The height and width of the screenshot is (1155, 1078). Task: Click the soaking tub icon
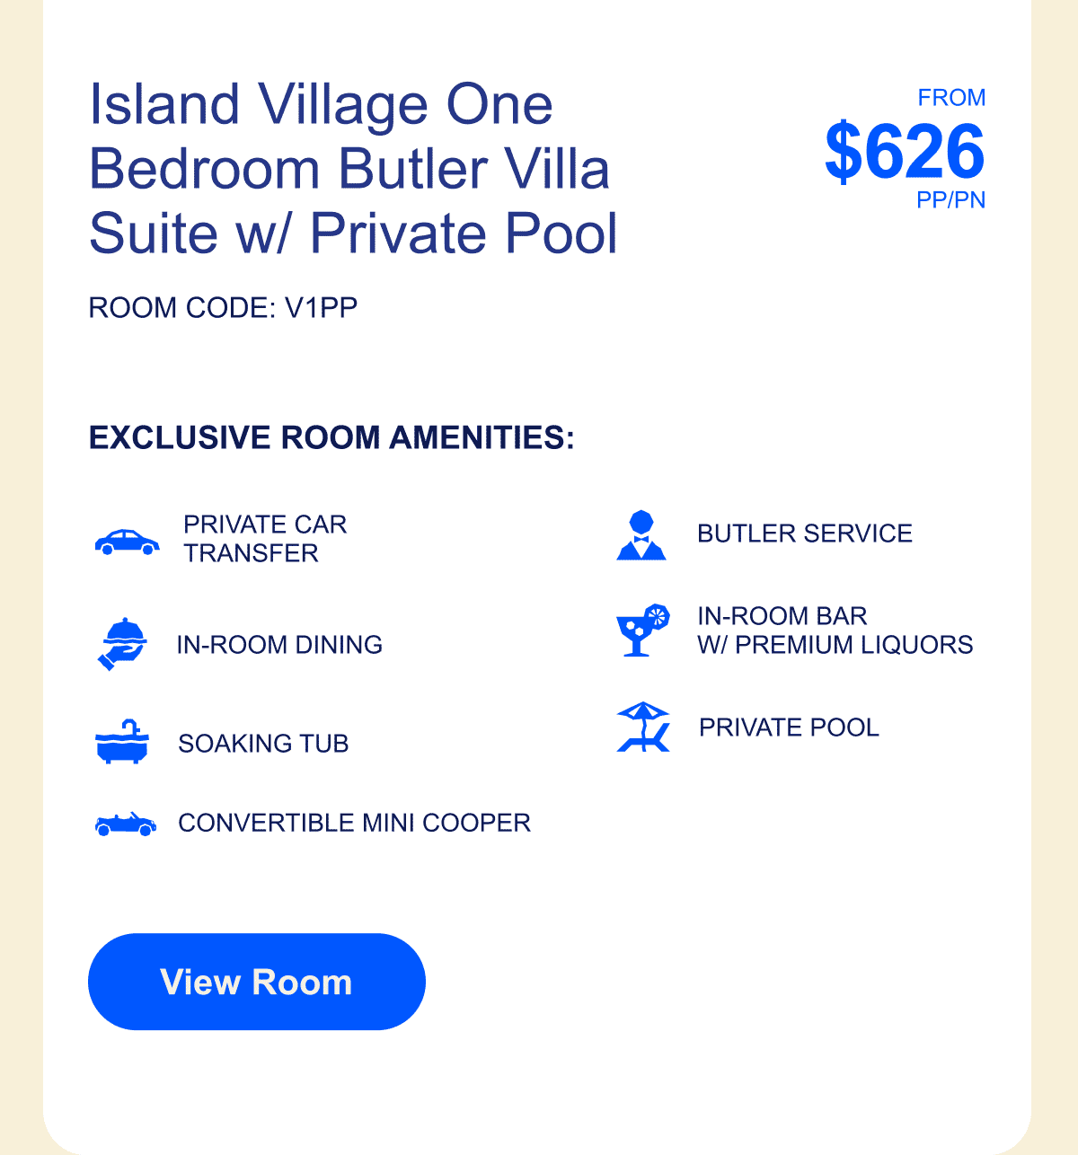[122, 742]
